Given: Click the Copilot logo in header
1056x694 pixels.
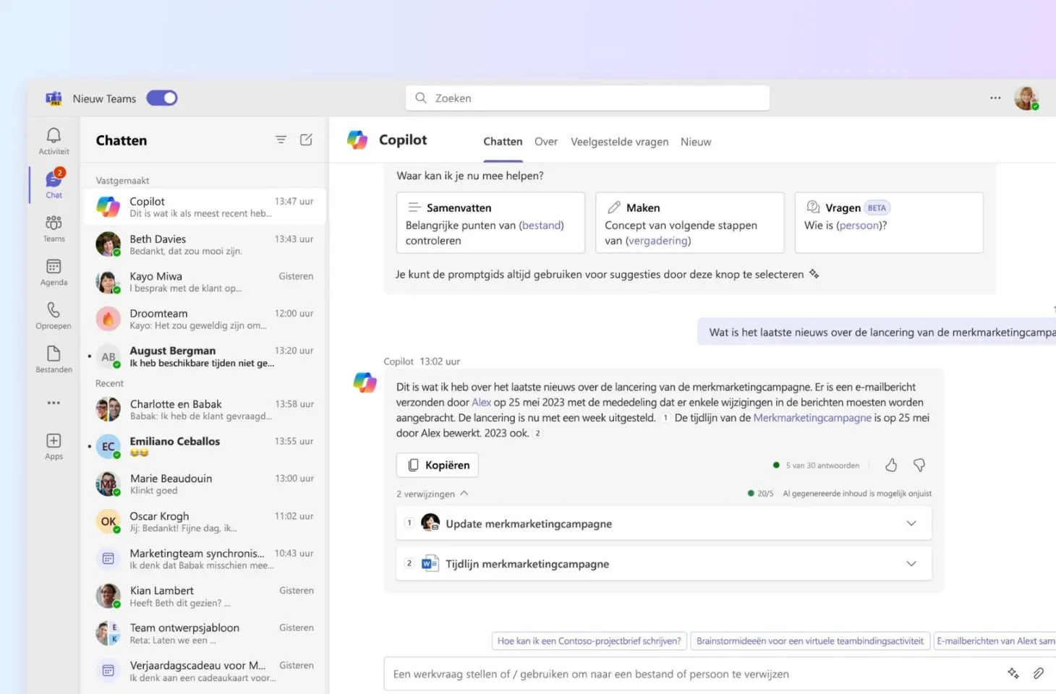Looking at the screenshot, I should pos(357,140).
